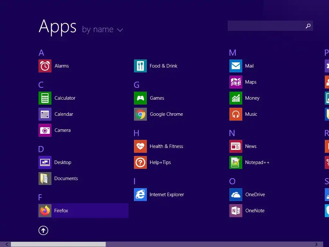The height and width of the screenshot is (247, 329).
Task: Launch the Music headphones icon
Action: (236, 114)
